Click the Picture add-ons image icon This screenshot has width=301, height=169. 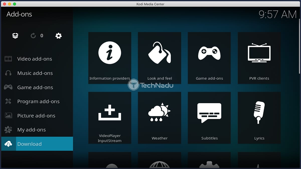8,116
